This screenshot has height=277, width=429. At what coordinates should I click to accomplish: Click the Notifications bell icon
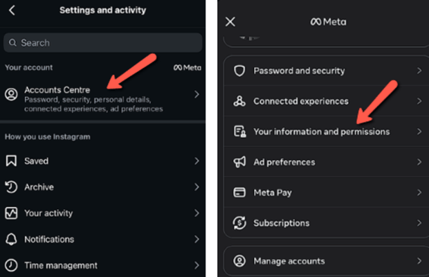[11, 240]
